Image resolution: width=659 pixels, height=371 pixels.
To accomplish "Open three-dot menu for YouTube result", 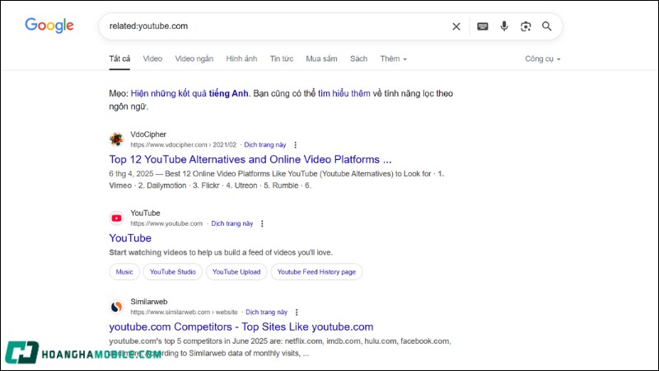I will (x=263, y=223).
